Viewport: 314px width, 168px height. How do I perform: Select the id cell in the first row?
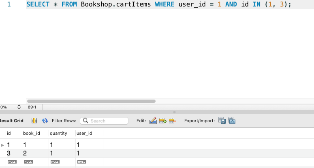(14, 145)
